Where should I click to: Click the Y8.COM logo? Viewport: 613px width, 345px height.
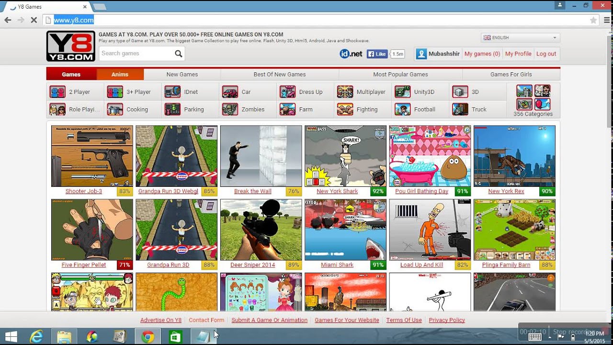coord(70,46)
